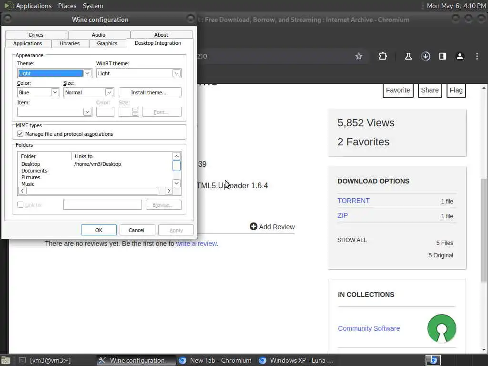Click the Folders list scroll down arrow
488x366 pixels.
(176, 183)
